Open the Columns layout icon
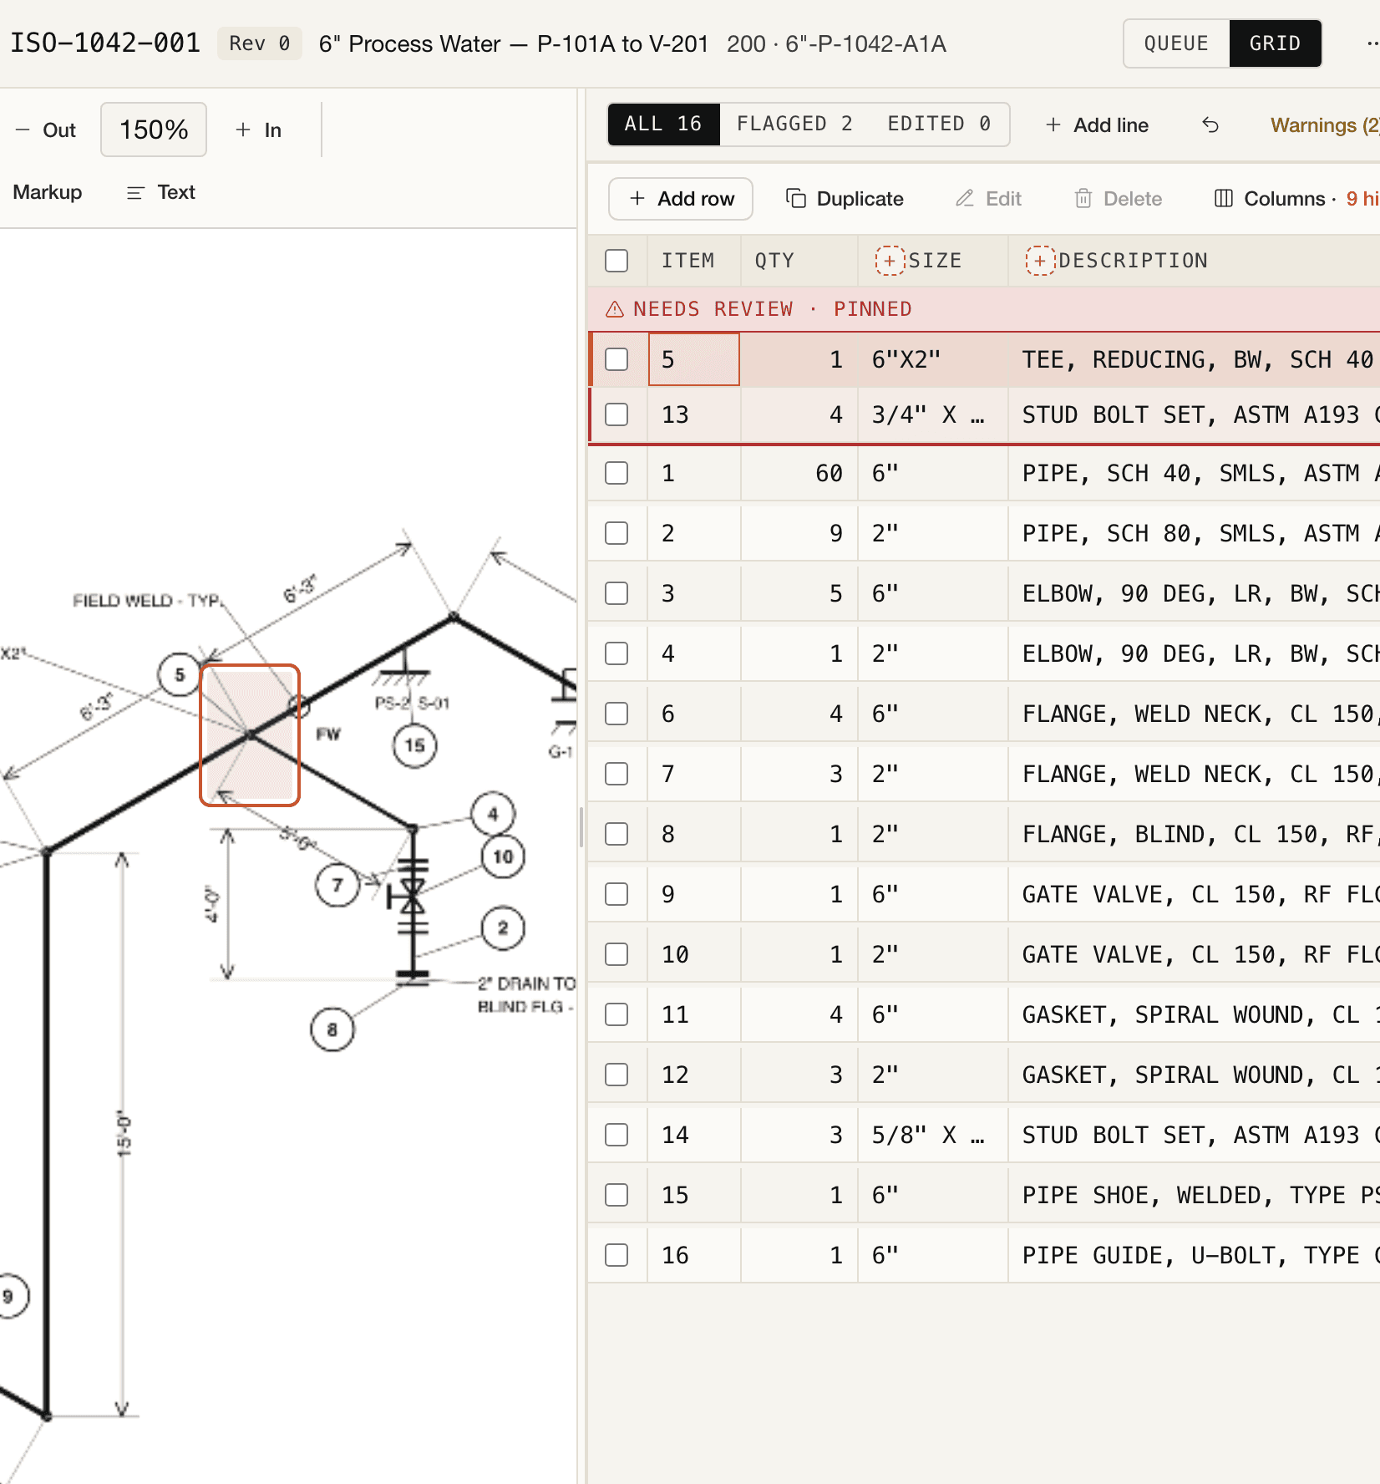The width and height of the screenshot is (1380, 1484). (1224, 199)
